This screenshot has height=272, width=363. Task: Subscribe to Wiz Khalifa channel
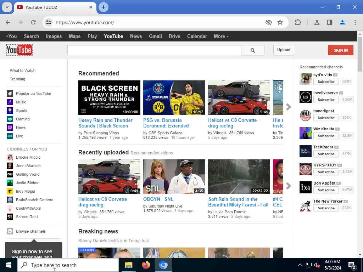coord(326,136)
